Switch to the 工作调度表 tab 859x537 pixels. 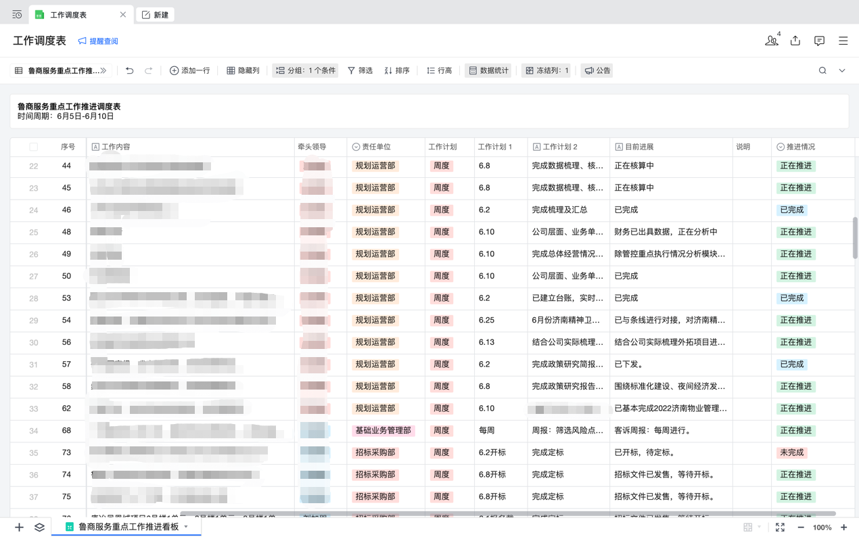(68, 15)
